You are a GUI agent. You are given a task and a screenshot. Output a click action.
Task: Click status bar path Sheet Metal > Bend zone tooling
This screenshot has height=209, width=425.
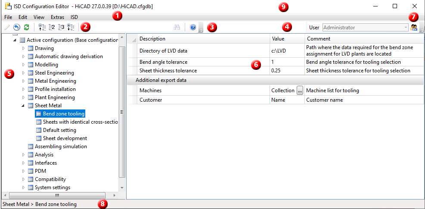pyautogui.click(x=39, y=204)
